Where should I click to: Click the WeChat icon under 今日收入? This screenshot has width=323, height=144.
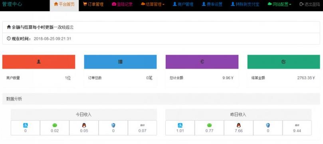tap(55, 125)
